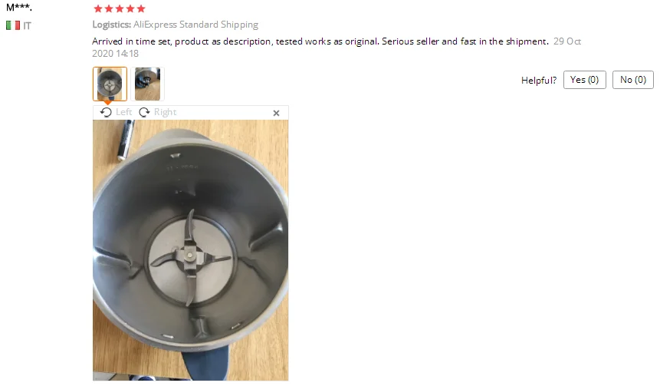
Task: Open the second review photo thumbnail
Action: point(147,84)
